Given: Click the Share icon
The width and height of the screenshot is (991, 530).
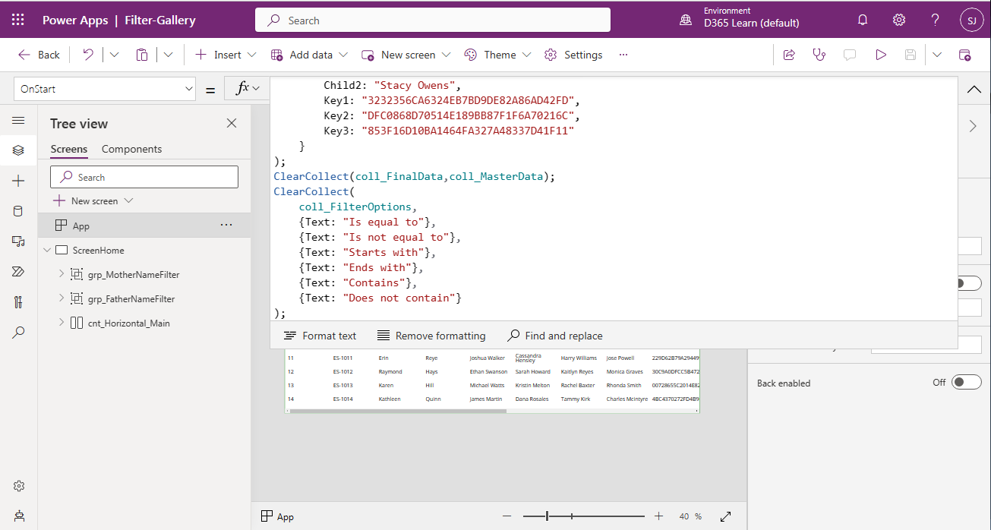Looking at the screenshot, I should coord(789,55).
